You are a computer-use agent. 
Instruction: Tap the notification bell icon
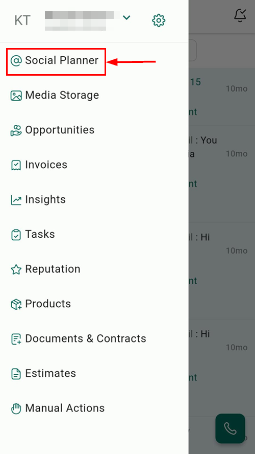pyautogui.click(x=240, y=15)
